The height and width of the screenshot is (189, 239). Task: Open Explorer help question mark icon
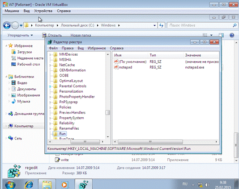pyautogui.click(x=232, y=35)
